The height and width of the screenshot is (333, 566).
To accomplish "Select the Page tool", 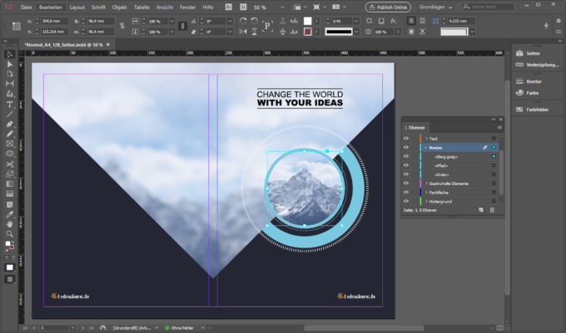I will coord(10,74).
